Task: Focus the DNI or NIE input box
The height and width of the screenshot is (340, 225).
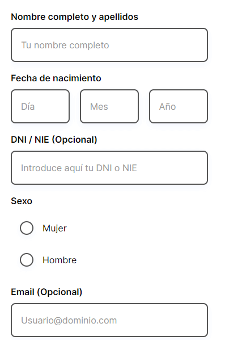Action: click(x=109, y=168)
